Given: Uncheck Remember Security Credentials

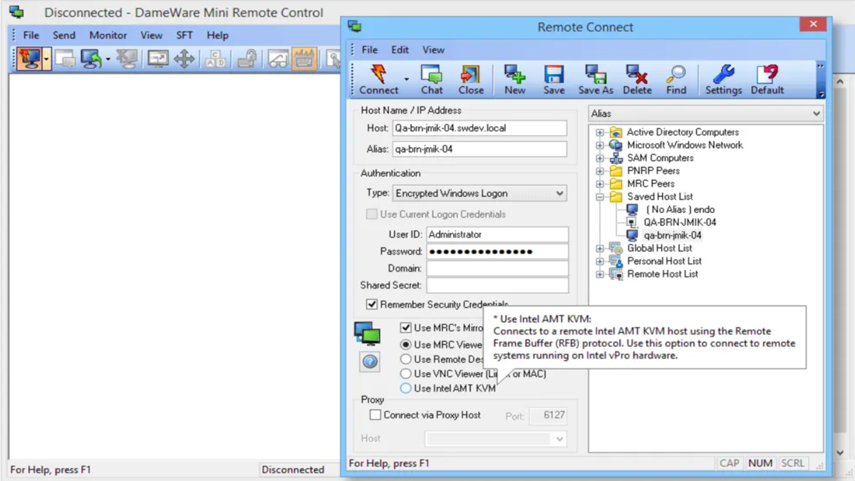Looking at the screenshot, I should pos(371,304).
